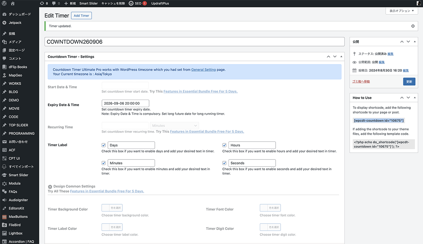Open the site home icon
This screenshot has width=423, height=244.
tap(13, 3)
